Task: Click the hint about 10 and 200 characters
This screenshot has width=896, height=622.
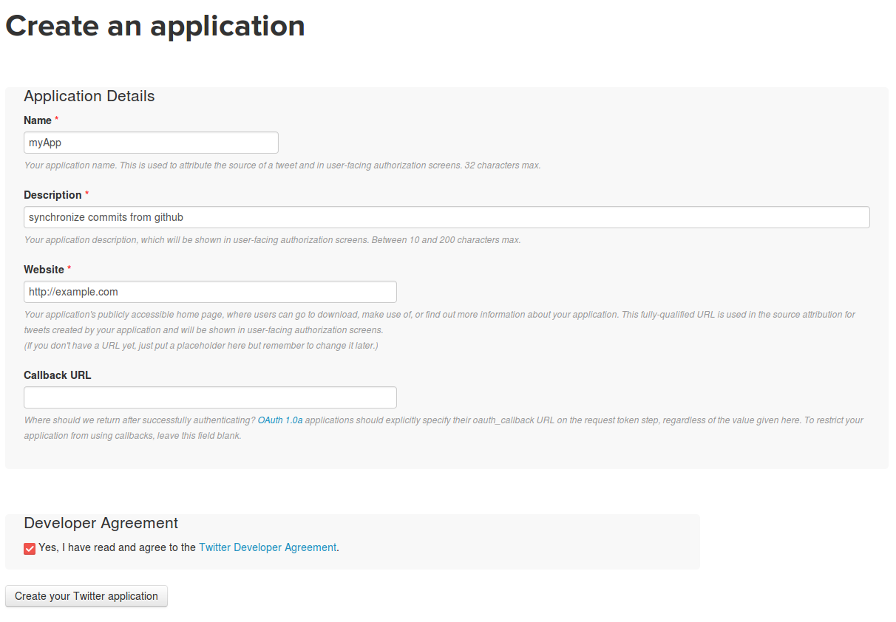Action: 272,240
